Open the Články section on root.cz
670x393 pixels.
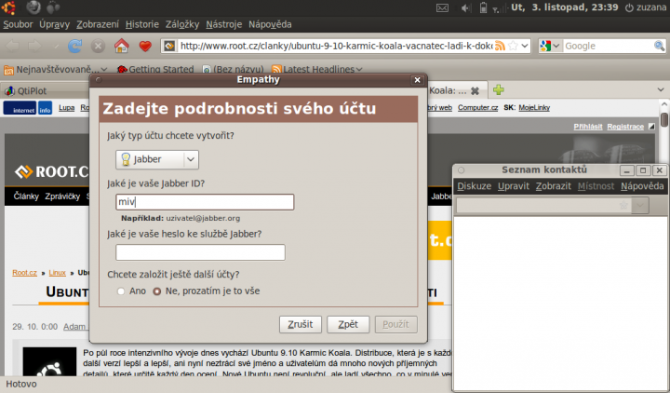pyautogui.click(x=26, y=196)
